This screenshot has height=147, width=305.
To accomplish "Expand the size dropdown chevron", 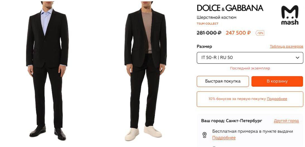I will (x=297, y=58).
